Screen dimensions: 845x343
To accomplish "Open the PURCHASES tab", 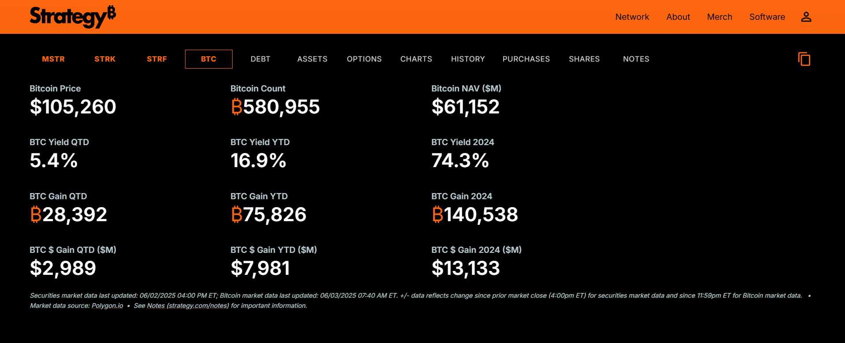I will point(526,59).
